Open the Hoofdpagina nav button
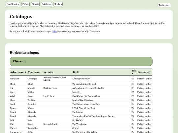 [13, 4]
